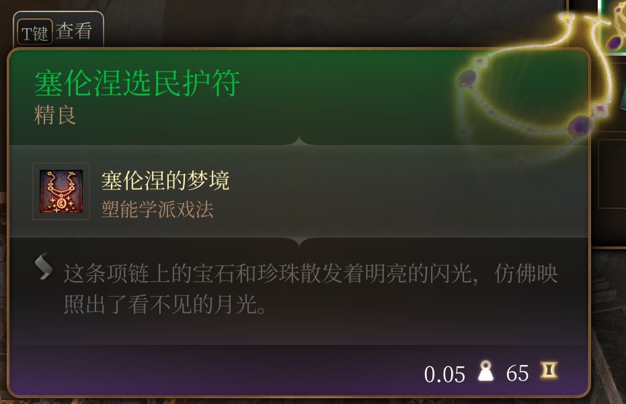626x404 pixels.
Task: Click the 精良 rarity label
Action: coord(54,115)
